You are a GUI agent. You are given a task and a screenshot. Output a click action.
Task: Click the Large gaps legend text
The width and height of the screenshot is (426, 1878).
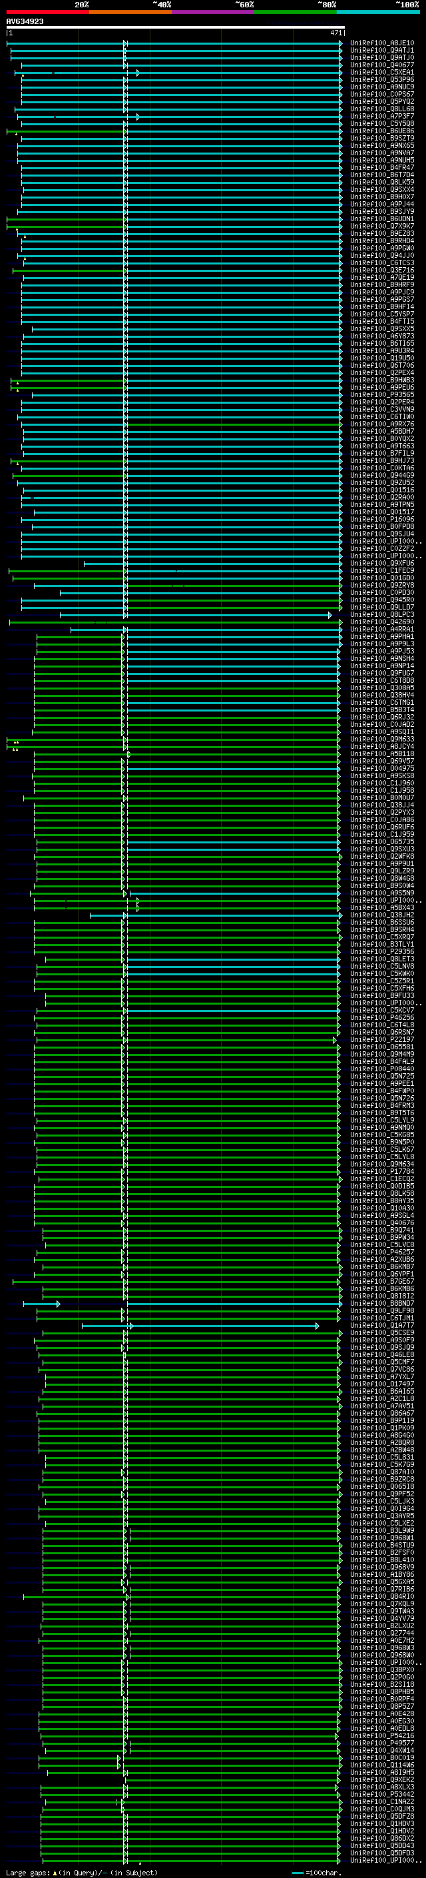coord(82,1872)
